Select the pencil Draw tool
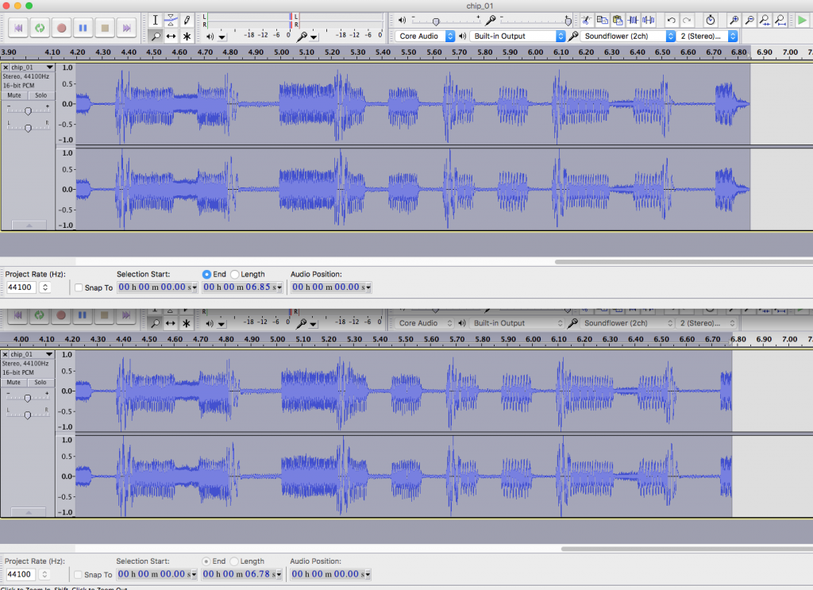 (187, 20)
